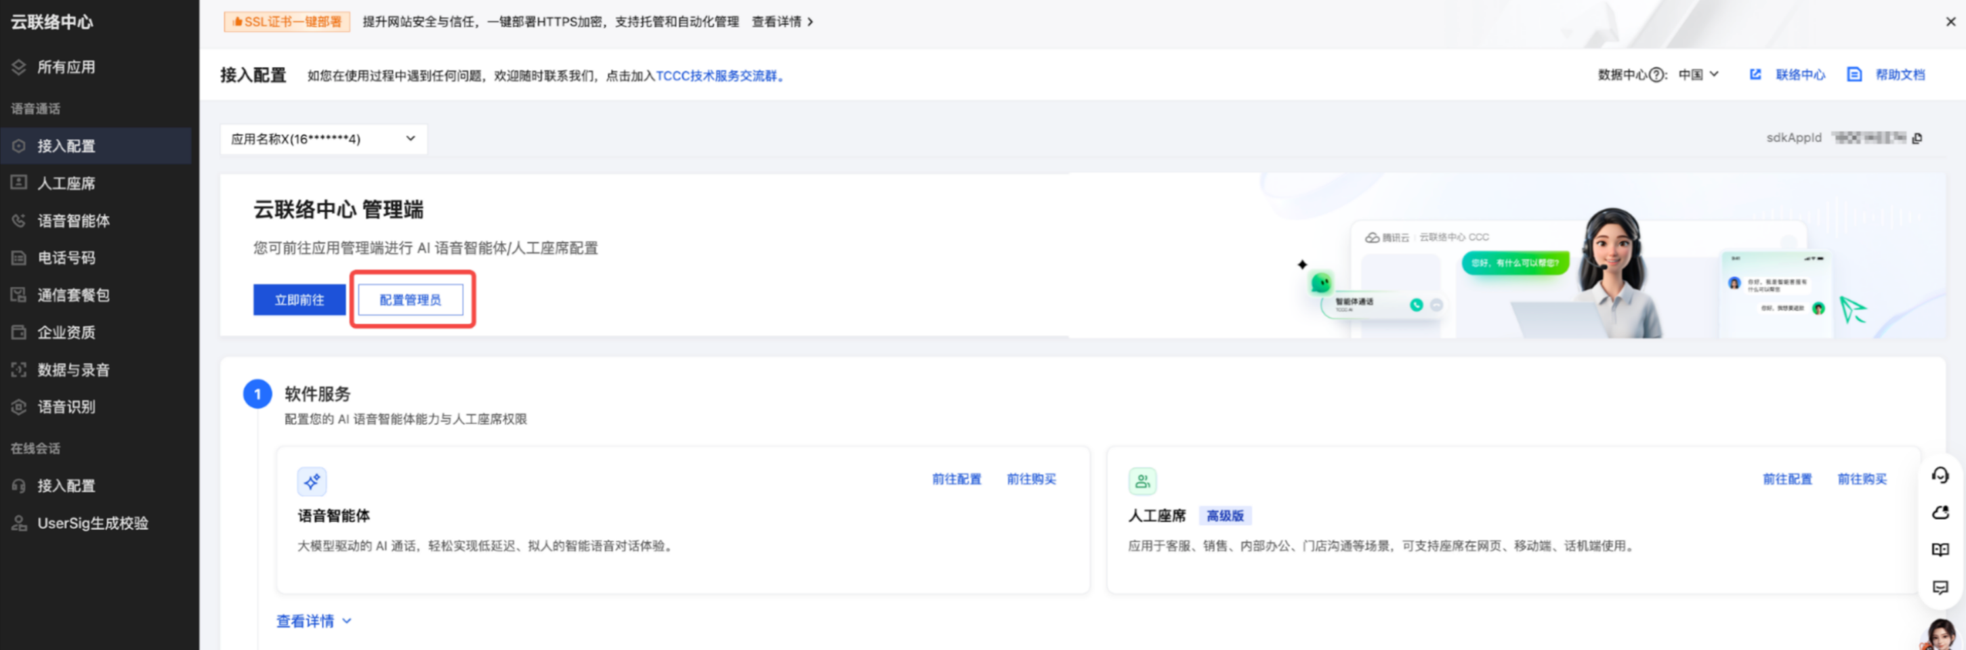Click 前往购买 on 语音智能体 card
The image size is (1966, 650).
[x=1031, y=479]
